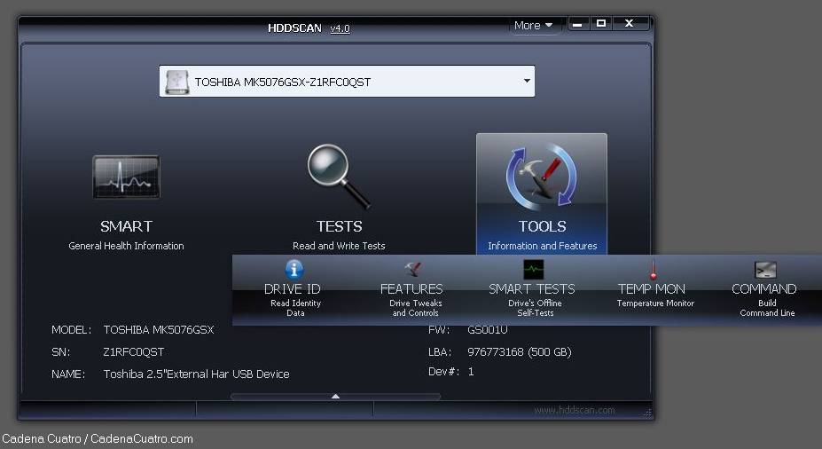Click name Toshiba 2.5" External Har USB Device
Image resolution: width=822 pixels, height=449 pixels.
tap(197, 374)
